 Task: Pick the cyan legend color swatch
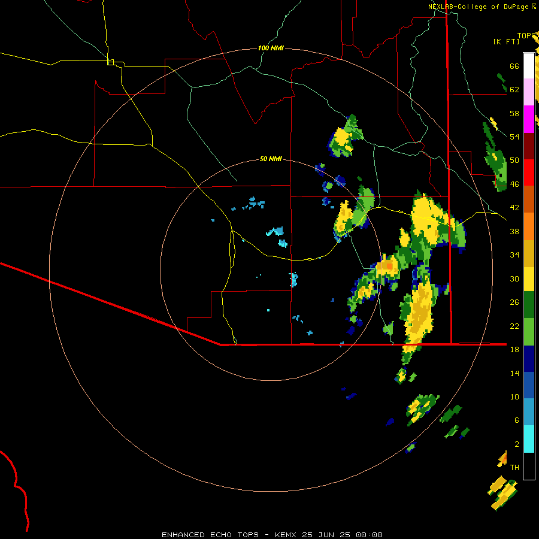point(529,439)
